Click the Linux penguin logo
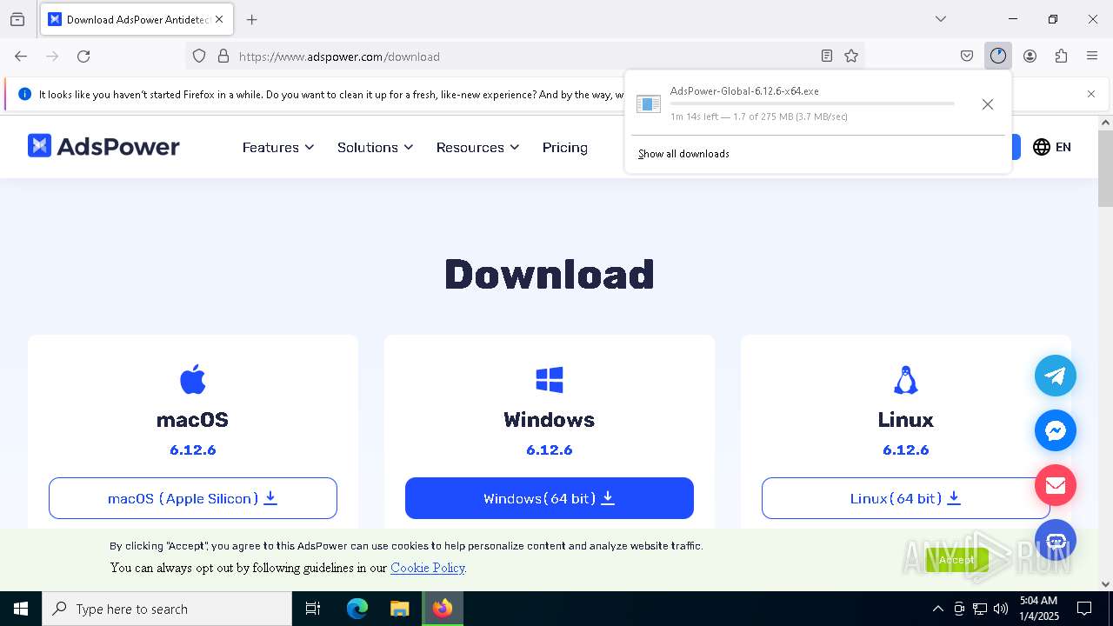Viewport: 1113px width, 626px height. coord(906,379)
